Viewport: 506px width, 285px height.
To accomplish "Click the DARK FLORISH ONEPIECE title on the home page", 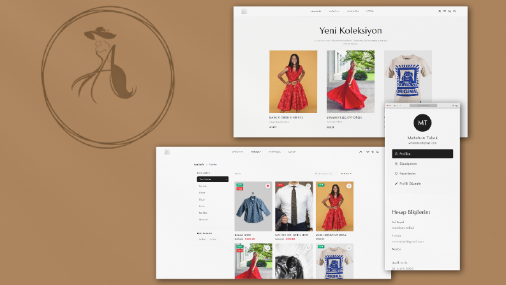I will [x=286, y=118].
